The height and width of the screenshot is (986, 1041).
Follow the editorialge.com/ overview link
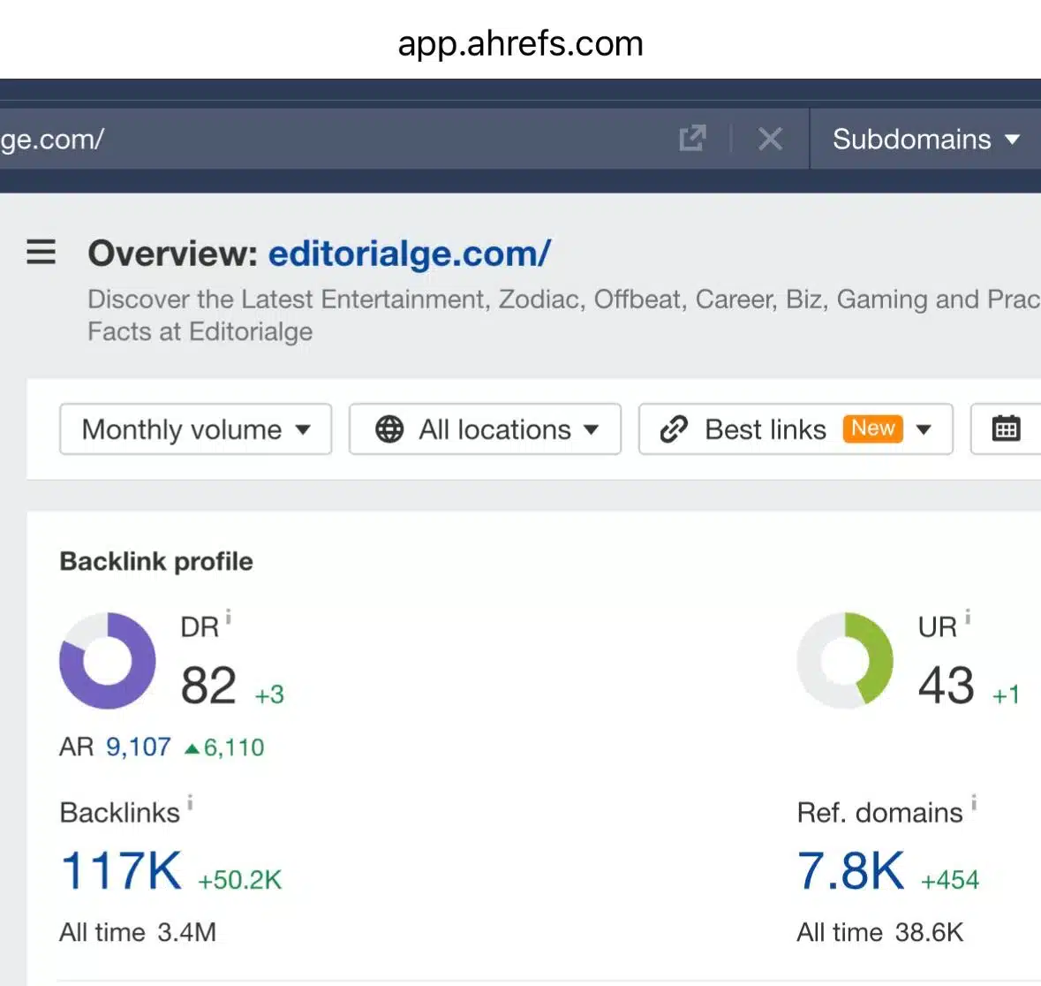409,254
